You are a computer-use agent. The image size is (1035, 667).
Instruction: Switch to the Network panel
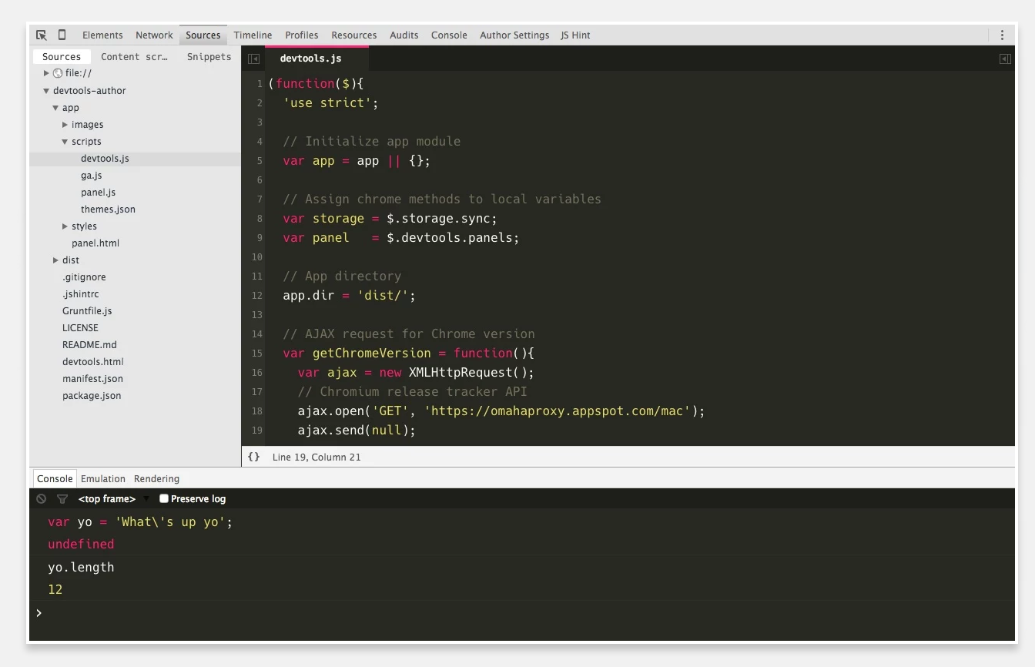pyautogui.click(x=154, y=35)
